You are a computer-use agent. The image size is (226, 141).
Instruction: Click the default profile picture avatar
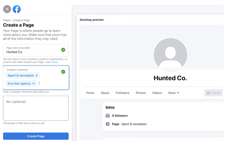[170, 55]
